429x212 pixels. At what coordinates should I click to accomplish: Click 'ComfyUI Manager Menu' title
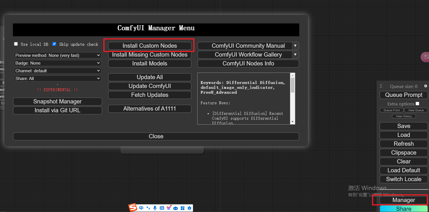156,28
